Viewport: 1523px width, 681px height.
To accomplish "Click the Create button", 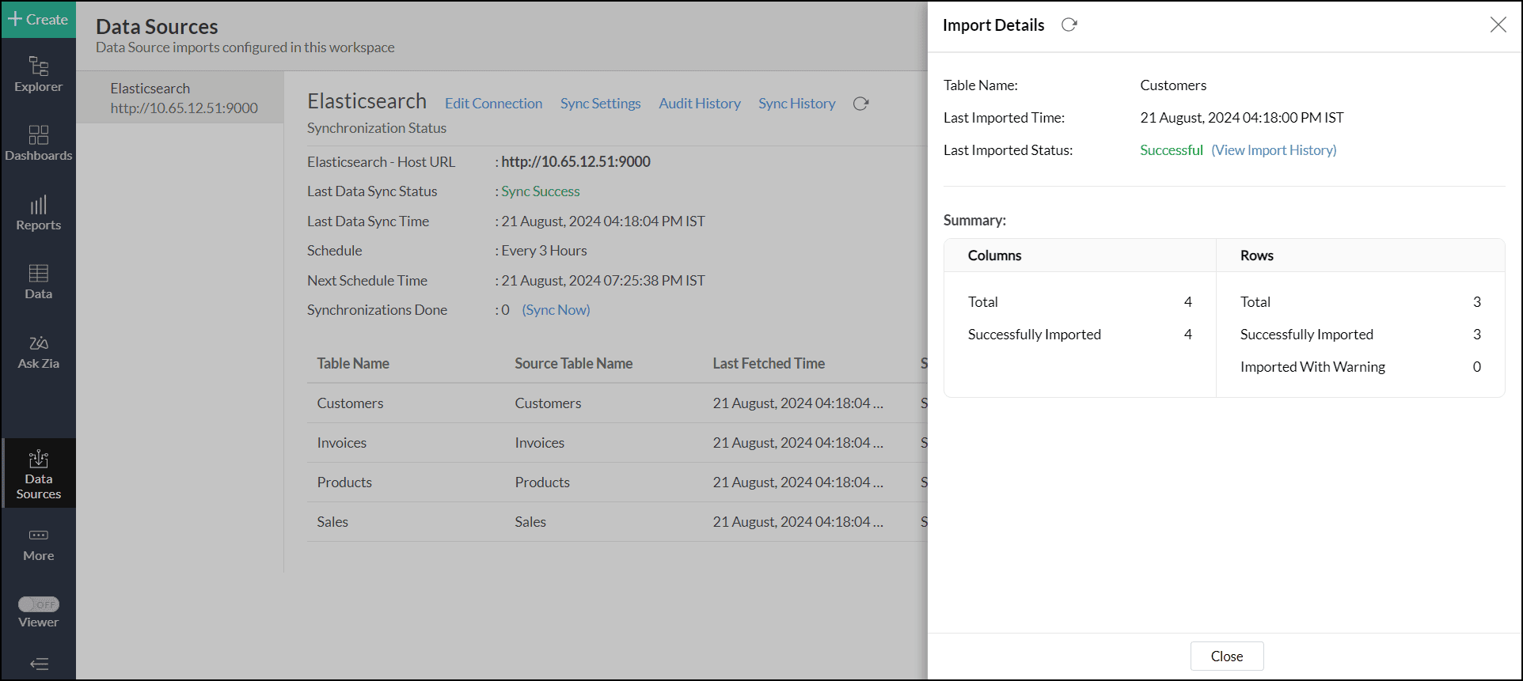I will 38,19.
